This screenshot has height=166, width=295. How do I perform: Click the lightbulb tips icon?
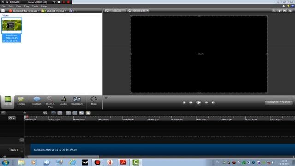click(x=288, y=6)
